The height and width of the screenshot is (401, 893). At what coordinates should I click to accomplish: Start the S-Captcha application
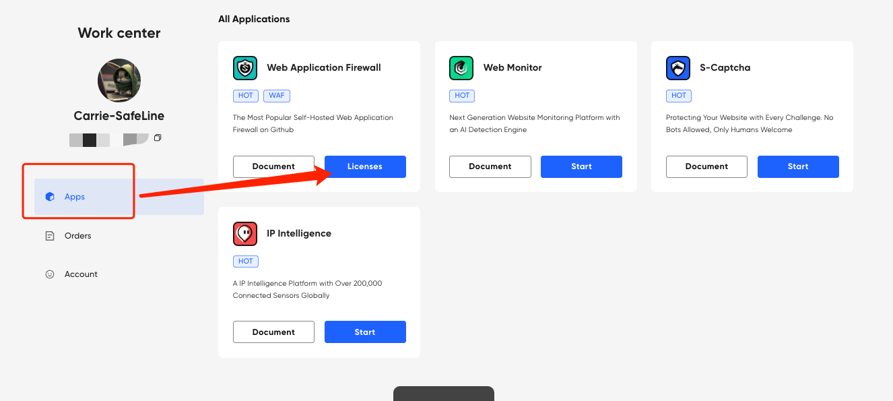pos(798,166)
